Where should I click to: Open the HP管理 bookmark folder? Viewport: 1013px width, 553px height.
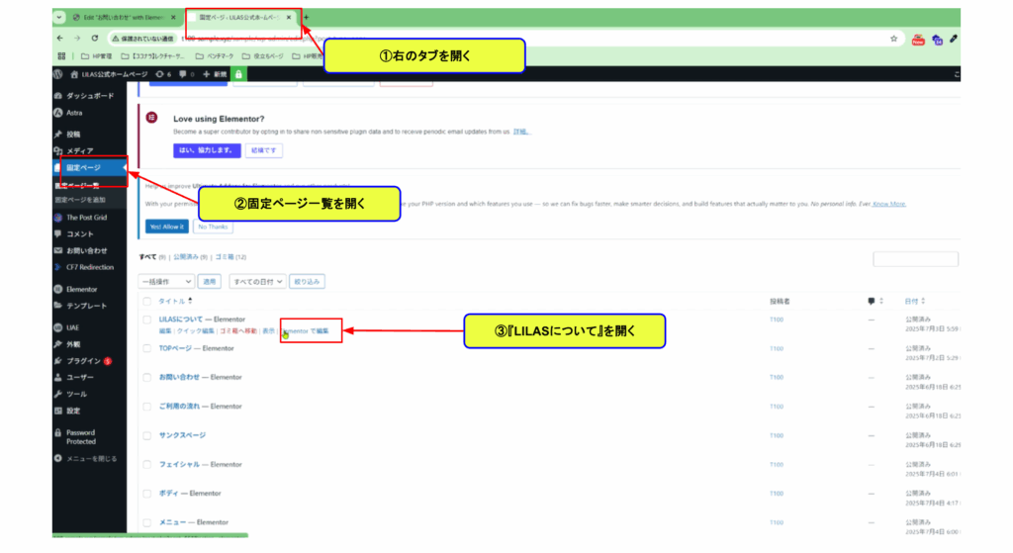click(x=96, y=56)
